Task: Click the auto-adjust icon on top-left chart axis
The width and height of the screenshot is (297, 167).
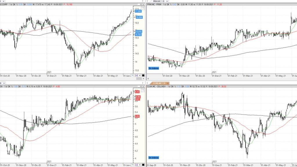Action: tap(133, 75)
